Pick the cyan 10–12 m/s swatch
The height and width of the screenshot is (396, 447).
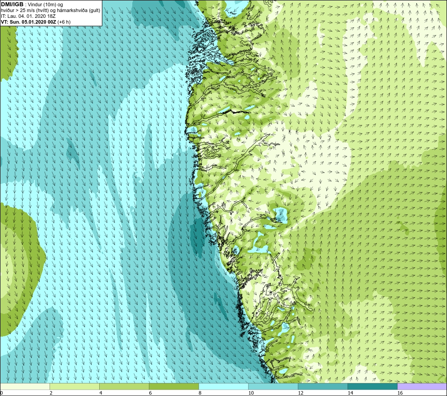[x=273, y=387]
